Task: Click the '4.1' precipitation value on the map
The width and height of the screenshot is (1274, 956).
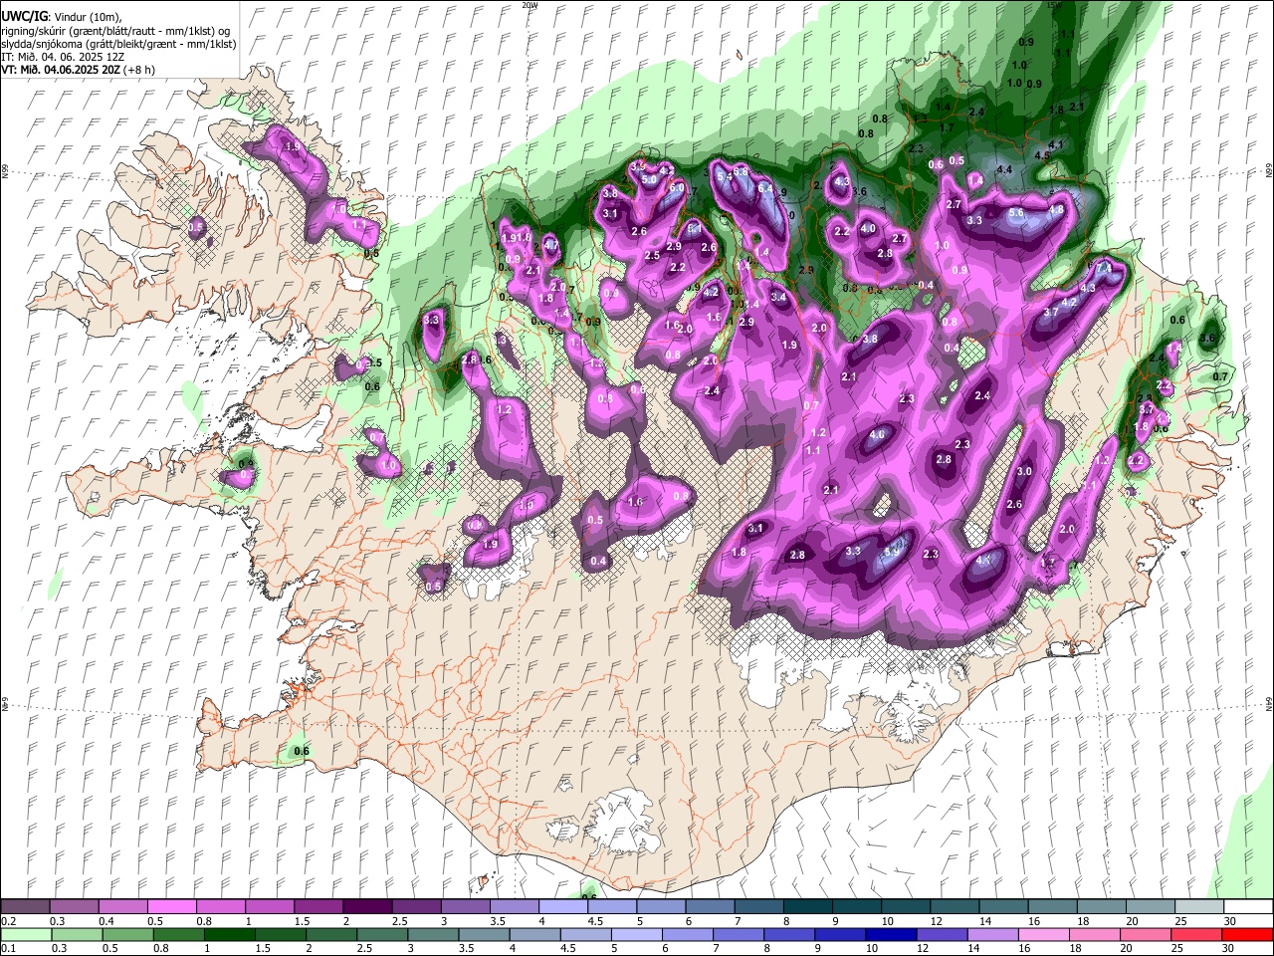Action: coord(1057,145)
